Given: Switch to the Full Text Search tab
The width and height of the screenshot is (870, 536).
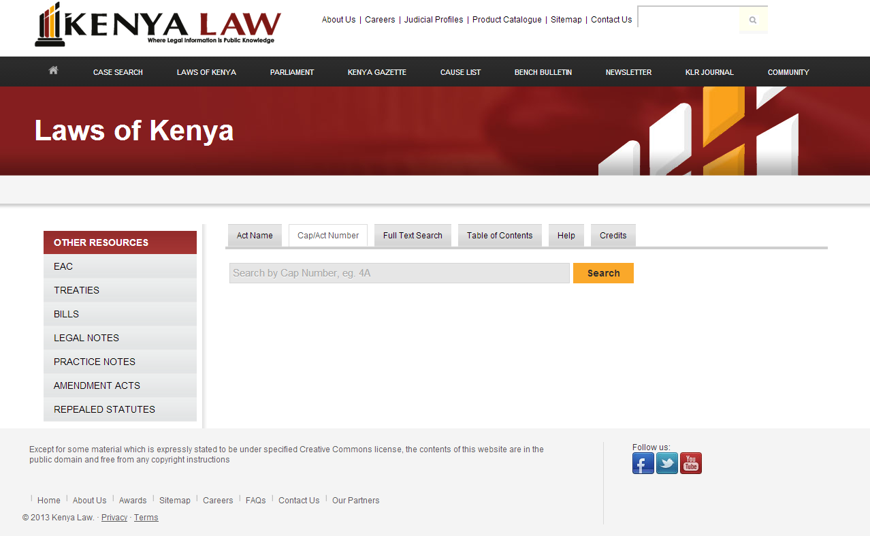Looking at the screenshot, I should pos(413,236).
